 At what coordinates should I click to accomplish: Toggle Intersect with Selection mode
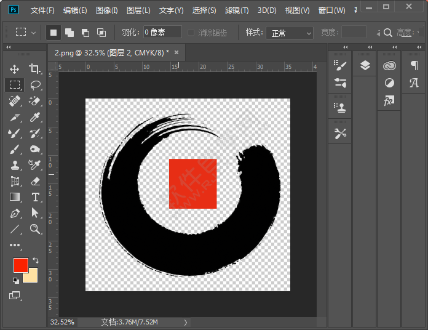coord(101,32)
